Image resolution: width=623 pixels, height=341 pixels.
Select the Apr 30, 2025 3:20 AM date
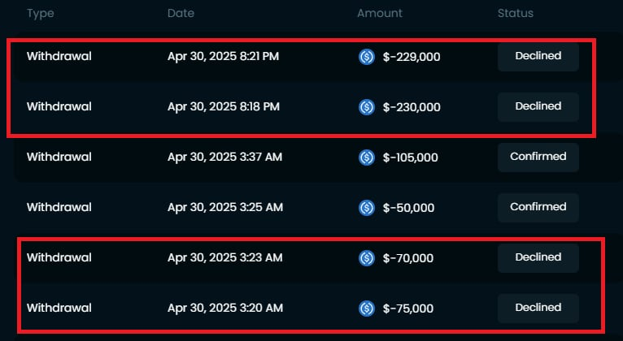click(x=224, y=309)
